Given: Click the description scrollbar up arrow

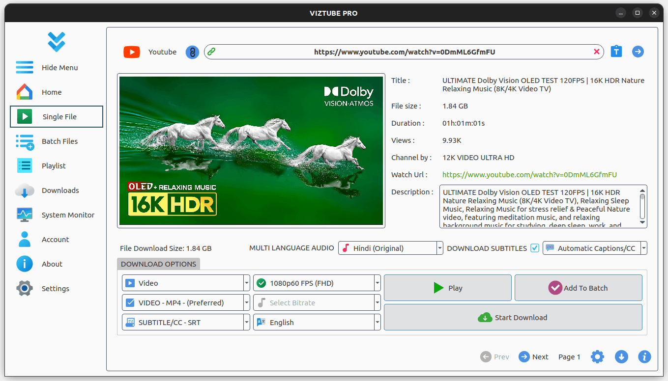Looking at the screenshot, I should coord(642,191).
